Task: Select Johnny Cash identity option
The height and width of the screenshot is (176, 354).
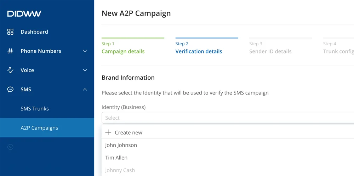Action: tap(120, 170)
